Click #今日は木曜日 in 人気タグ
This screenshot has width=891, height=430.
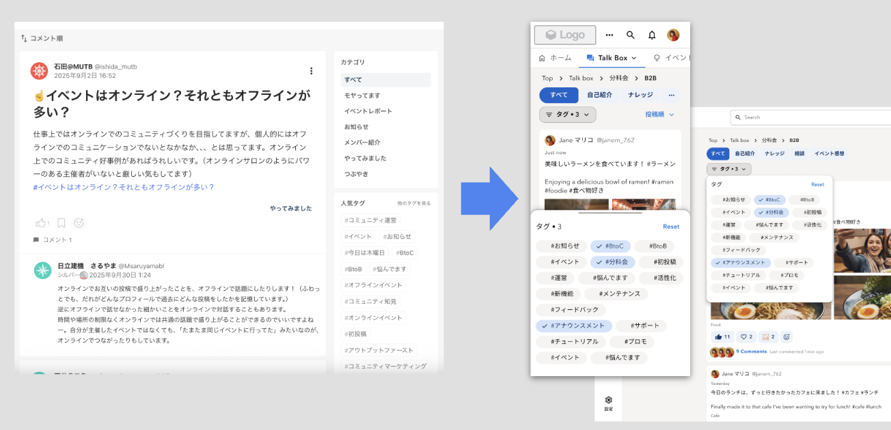click(x=365, y=253)
